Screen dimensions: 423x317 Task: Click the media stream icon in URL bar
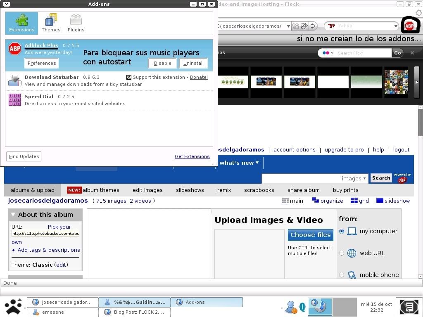(x=296, y=26)
